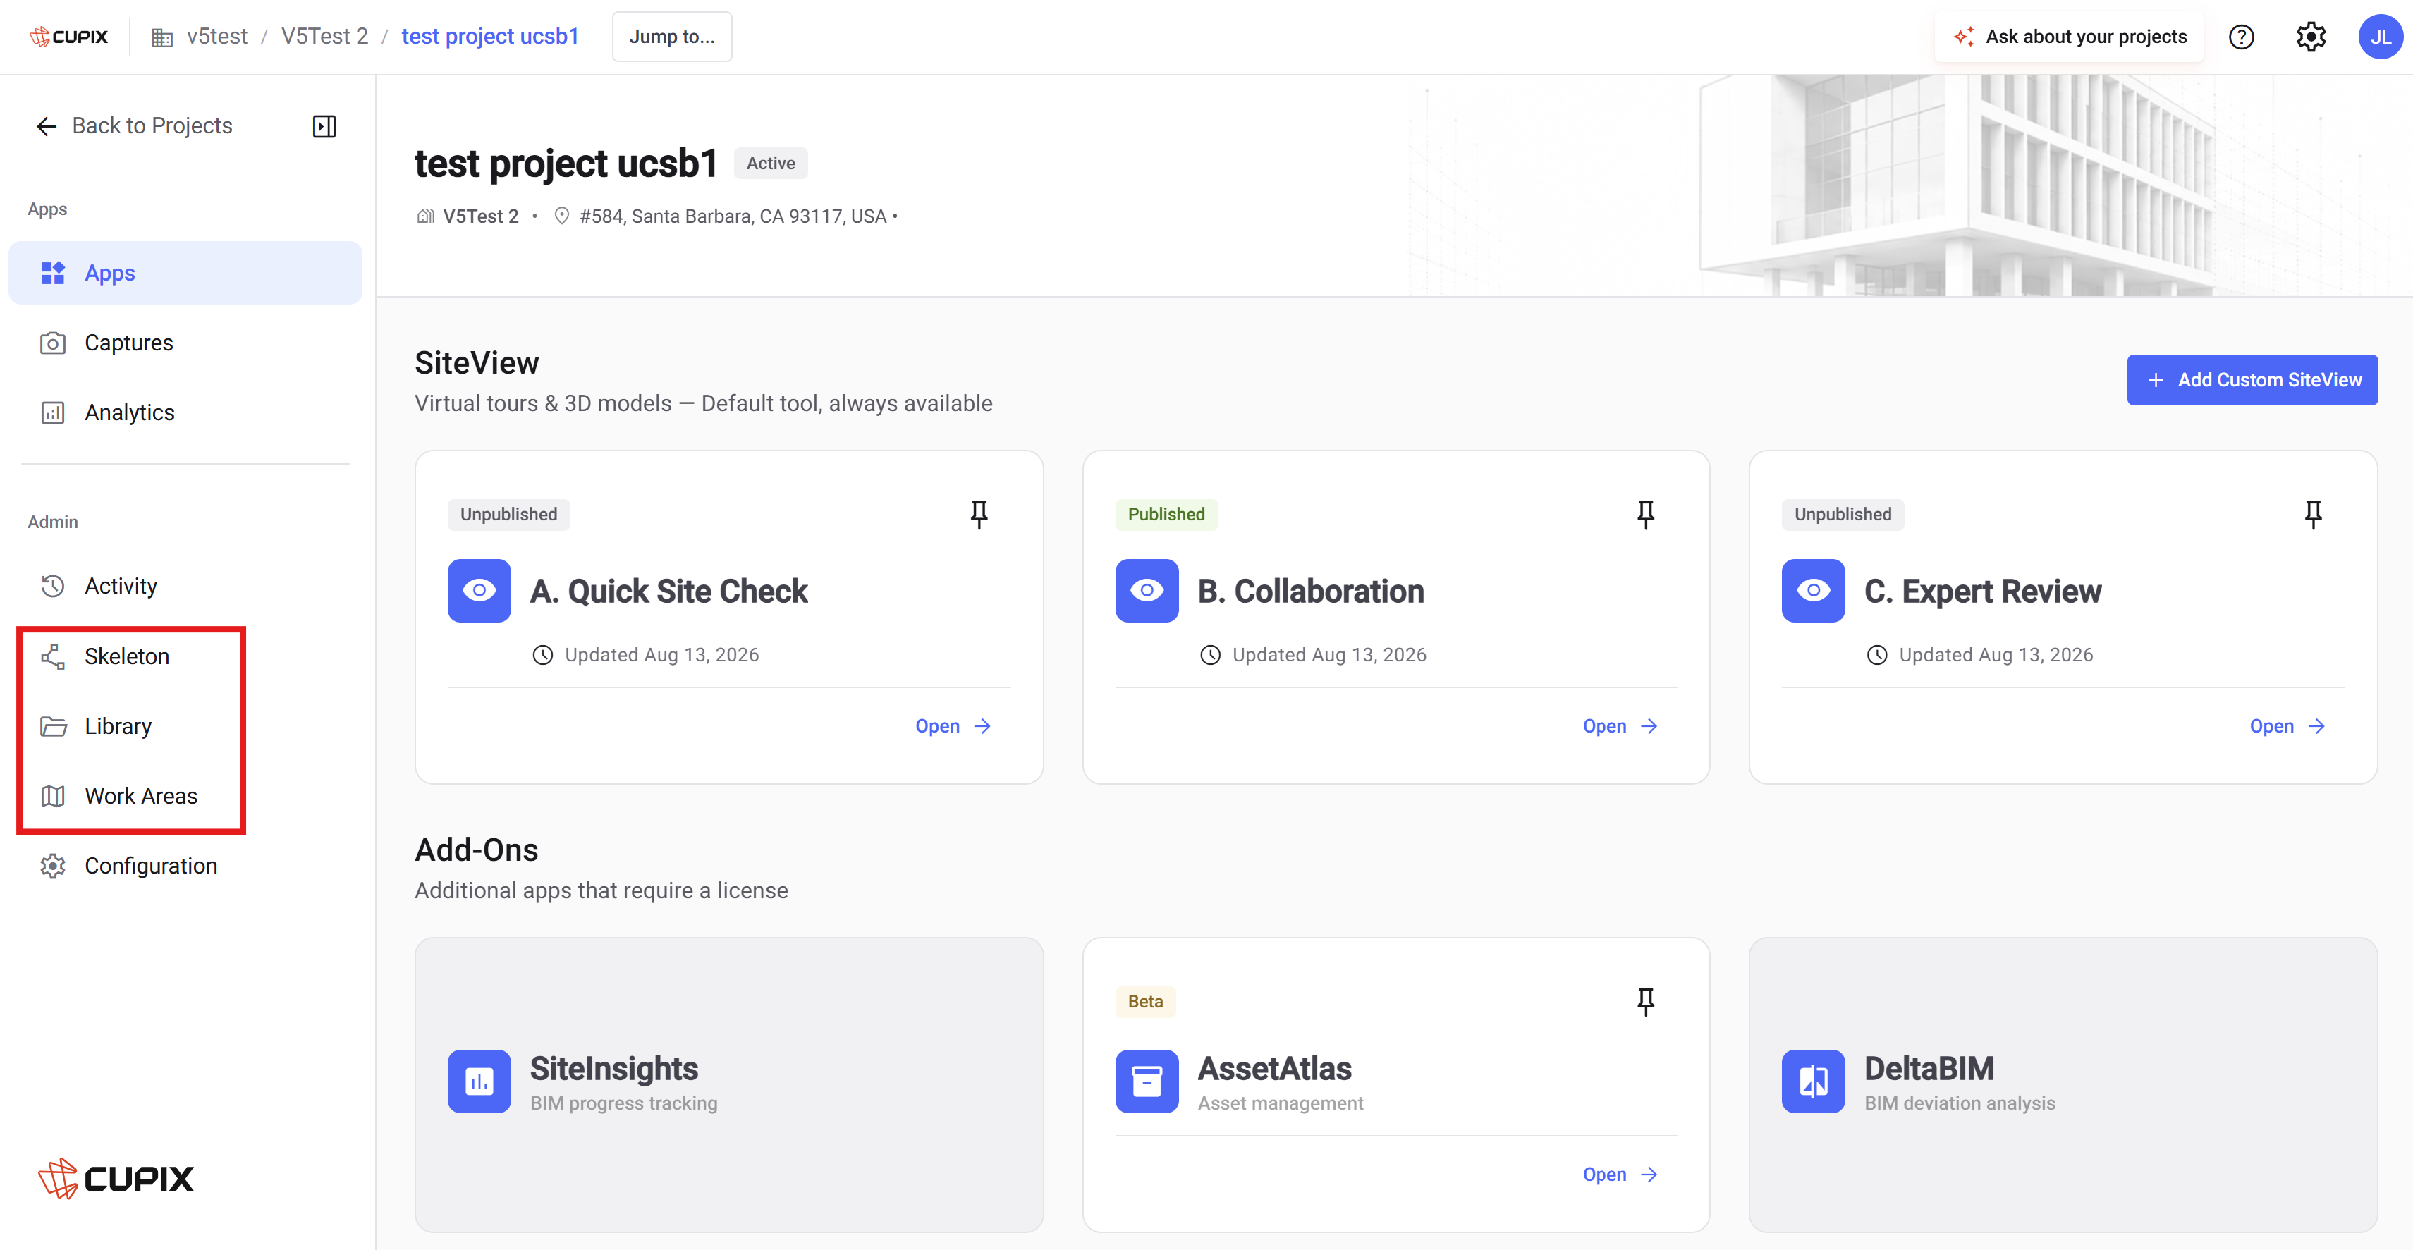
Task: Pin the C. Expert Review card
Action: click(x=2313, y=514)
